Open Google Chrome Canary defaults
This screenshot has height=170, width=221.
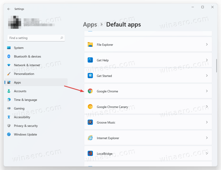[x=148, y=107]
